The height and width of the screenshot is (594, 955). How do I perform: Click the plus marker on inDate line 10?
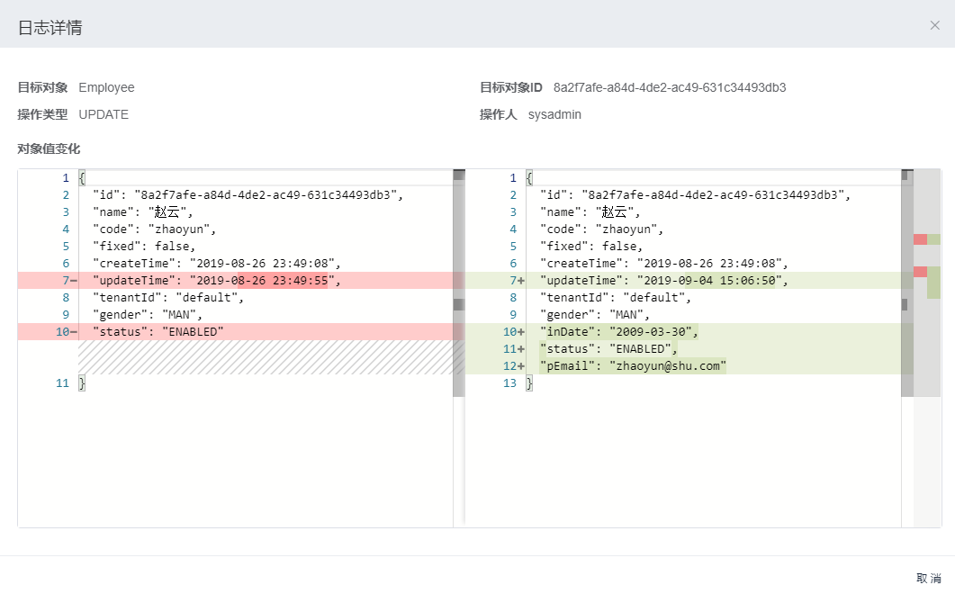click(521, 332)
